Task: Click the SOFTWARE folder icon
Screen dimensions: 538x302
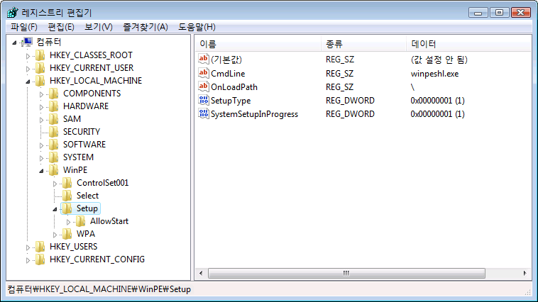Action: 53,145
